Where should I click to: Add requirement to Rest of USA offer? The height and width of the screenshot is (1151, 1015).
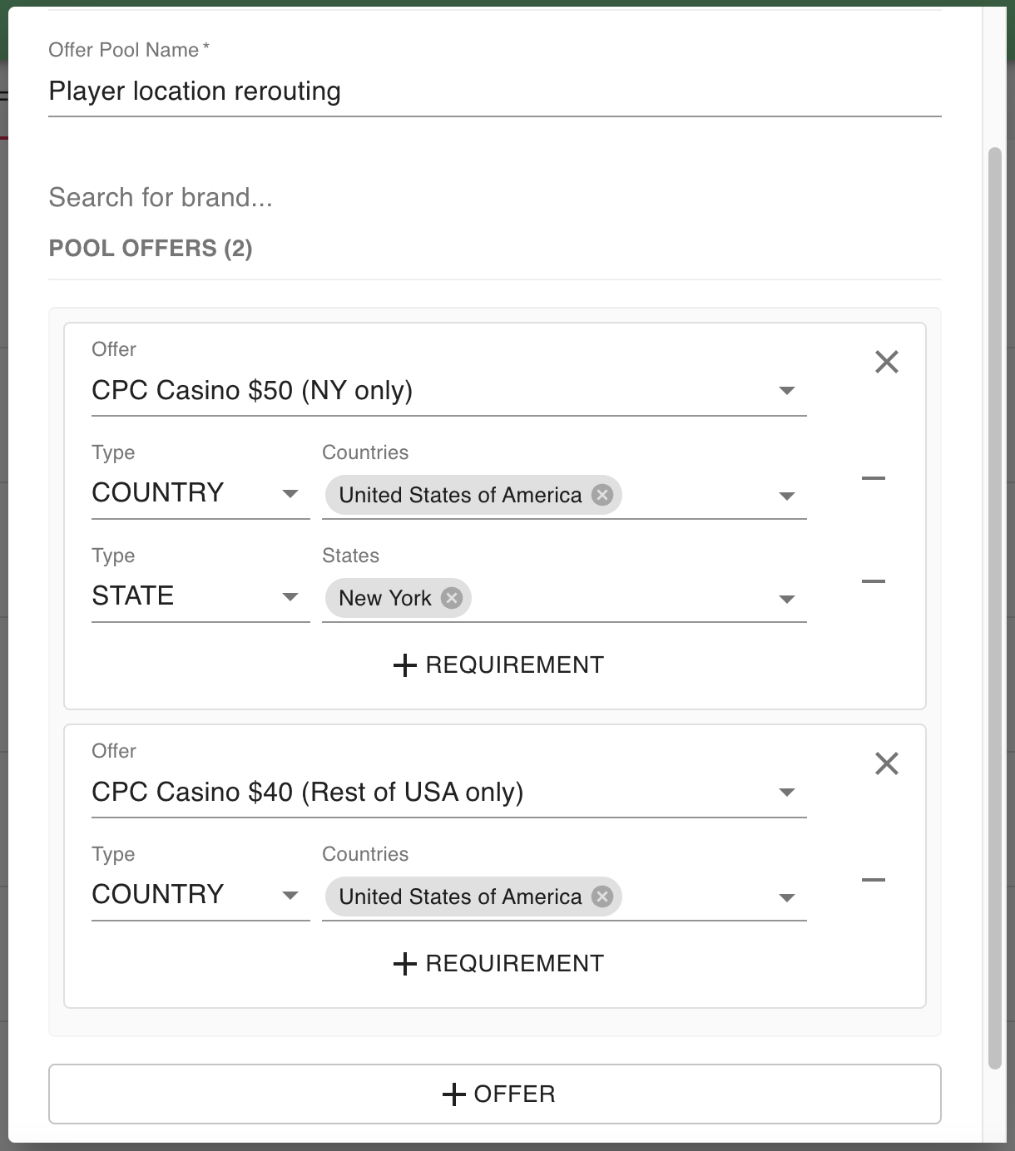(x=498, y=963)
